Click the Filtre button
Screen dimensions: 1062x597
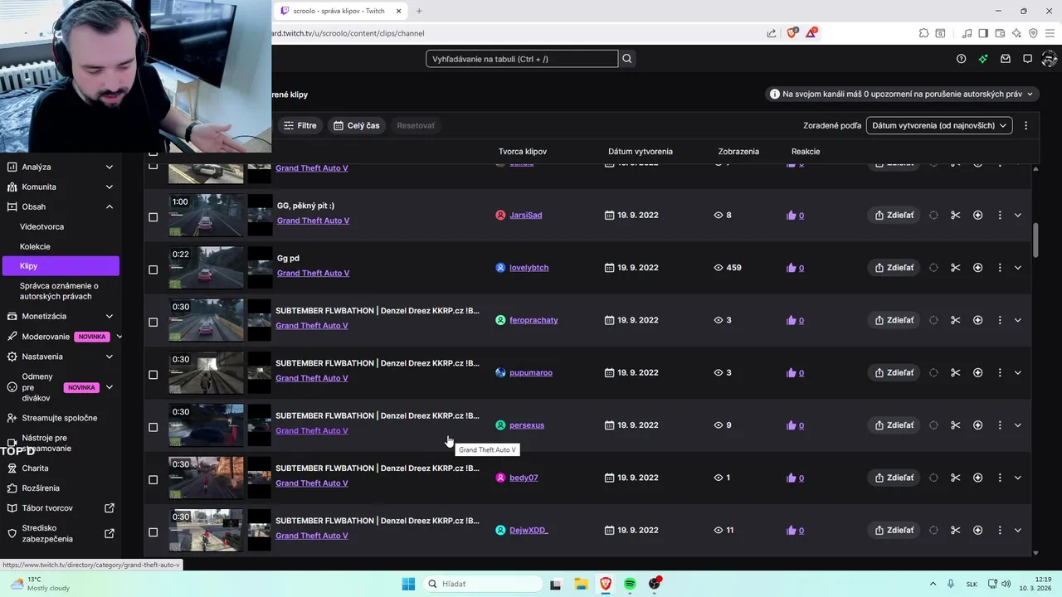300,126
